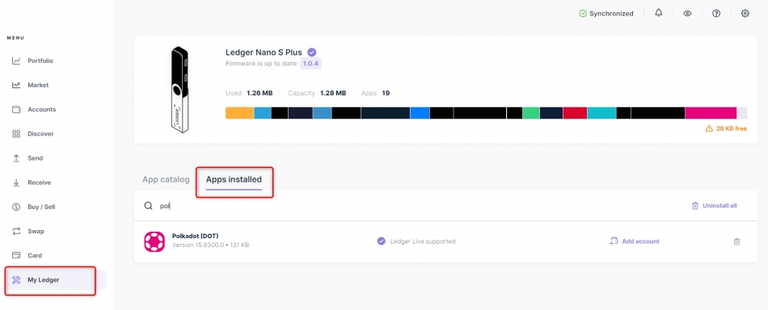The width and height of the screenshot is (768, 310).
Task: Toggle the discreet mode eye icon
Action: coord(687,14)
